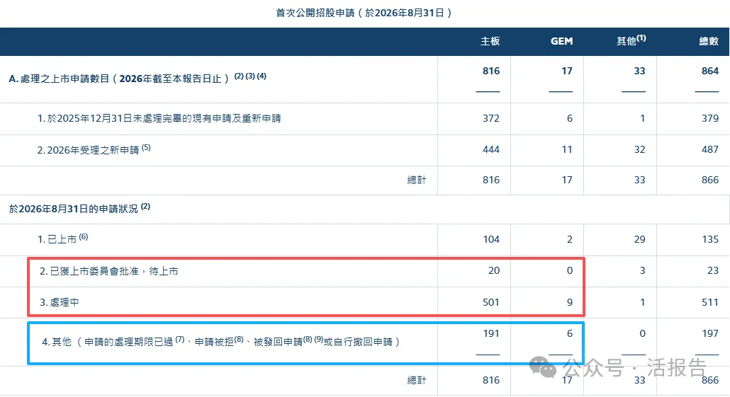The width and height of the screenshot is (730, 397).
Task: Click the 處理中 row label
Action: click(59, 302)
